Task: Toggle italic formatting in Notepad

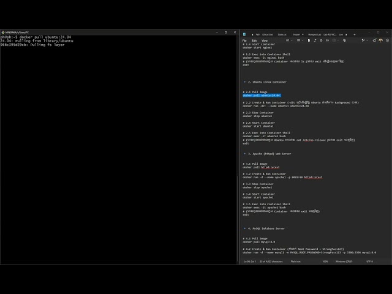Action: tap(315, 40)
